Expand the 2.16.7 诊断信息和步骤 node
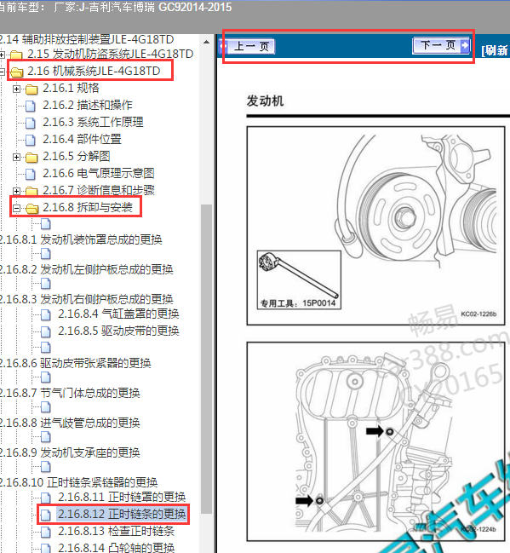The height and width of the screenshot is (553, 510). (x=16, y=191)
